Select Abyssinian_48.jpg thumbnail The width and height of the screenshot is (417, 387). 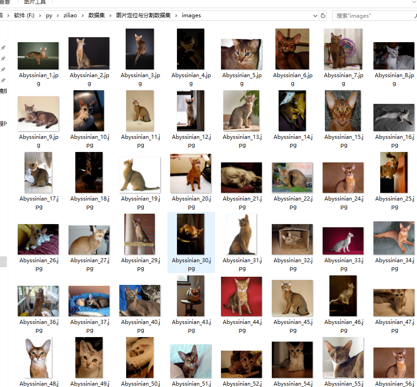coord(38,358)
